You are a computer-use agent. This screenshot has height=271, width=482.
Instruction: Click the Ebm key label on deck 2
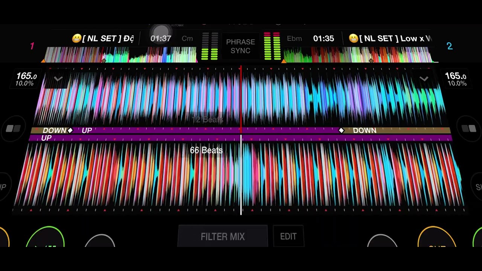(x=294, y=38)
